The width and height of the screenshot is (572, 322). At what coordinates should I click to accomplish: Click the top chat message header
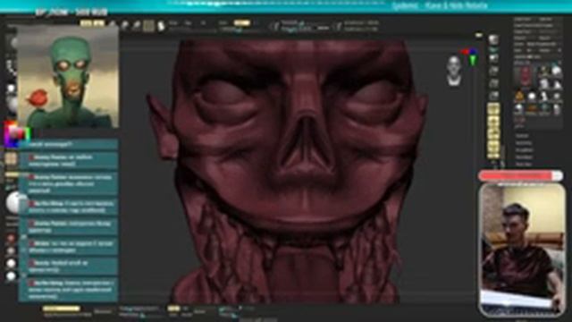point(68,144)
